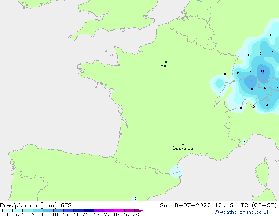Click the '35' legend scale value
This screenshot has width=279, height=216.
(x=106, y=214)
